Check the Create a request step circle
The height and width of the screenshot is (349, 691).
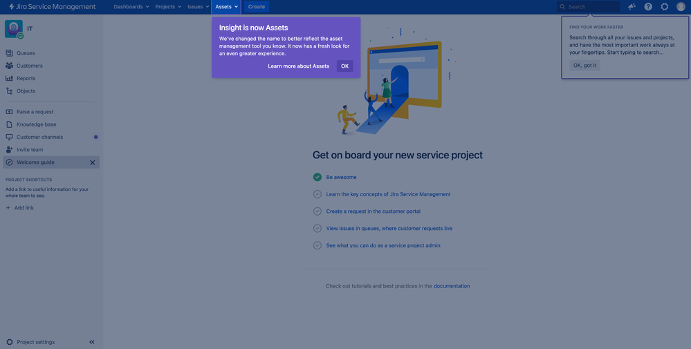click(317, 211)
